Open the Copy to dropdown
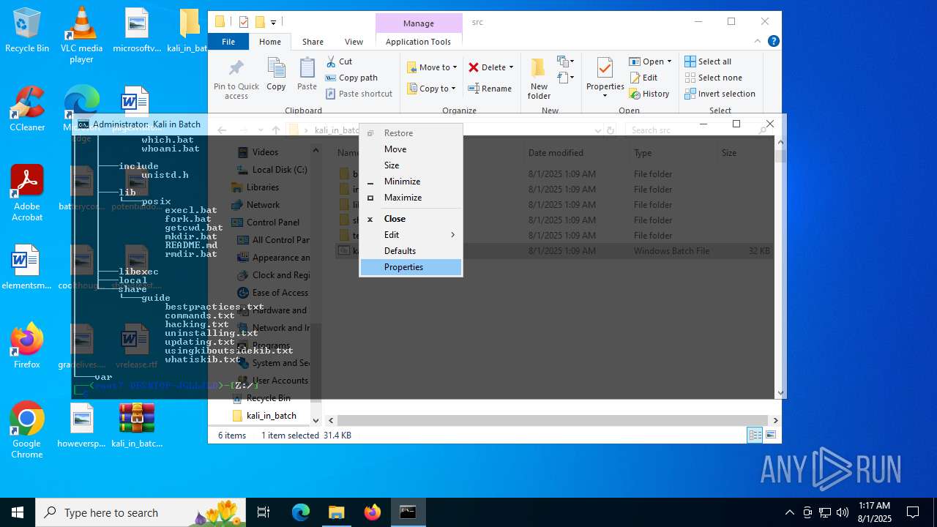The width and height of the screenshot is (937, 527). (x=432, y=89)
